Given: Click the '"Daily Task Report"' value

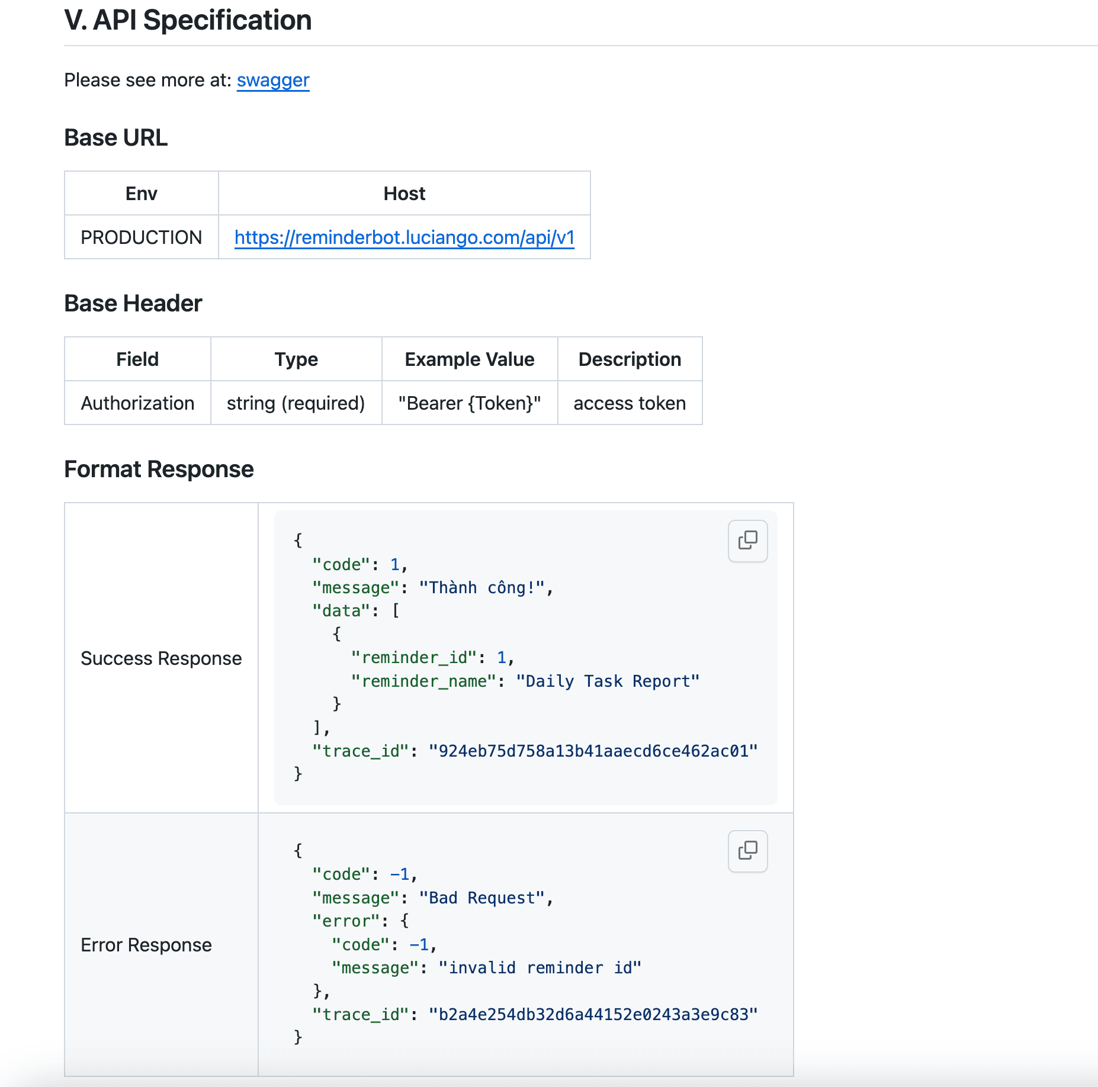Looking at the screenshot, I should pos(608,681).
